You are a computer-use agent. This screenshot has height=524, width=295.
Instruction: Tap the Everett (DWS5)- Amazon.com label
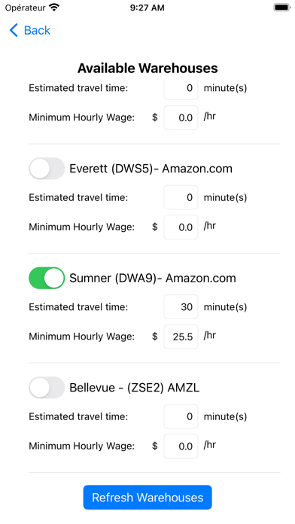[151, 169]
